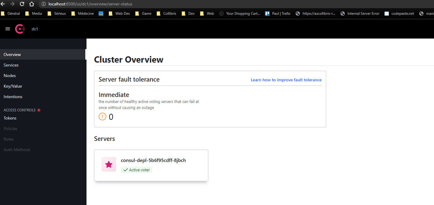Click the Auth Methods sidebar item
This screenshot has height=205, width=434.
[43, 150]
